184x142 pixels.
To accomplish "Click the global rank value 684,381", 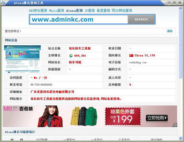I will point(80,56).
